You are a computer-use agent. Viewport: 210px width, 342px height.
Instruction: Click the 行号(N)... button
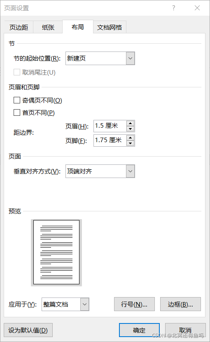[134, 304]
